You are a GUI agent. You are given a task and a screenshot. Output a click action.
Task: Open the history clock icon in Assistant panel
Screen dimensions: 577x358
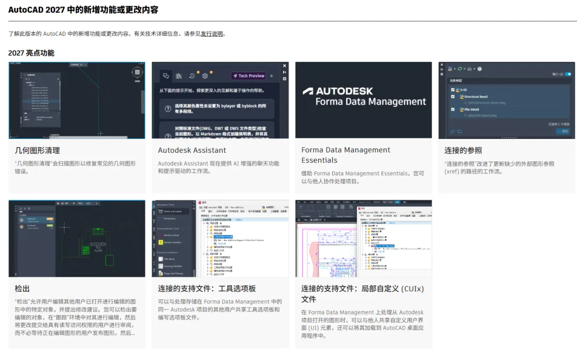tap(192, 76)
